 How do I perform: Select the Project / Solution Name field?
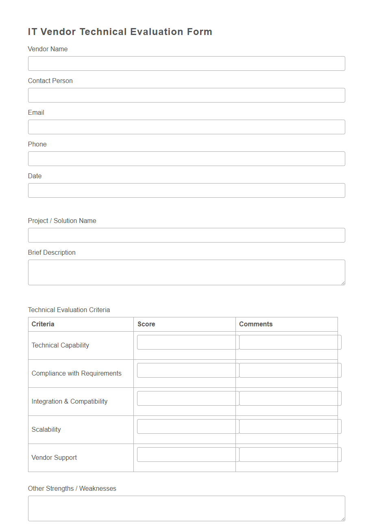(186, 235)
